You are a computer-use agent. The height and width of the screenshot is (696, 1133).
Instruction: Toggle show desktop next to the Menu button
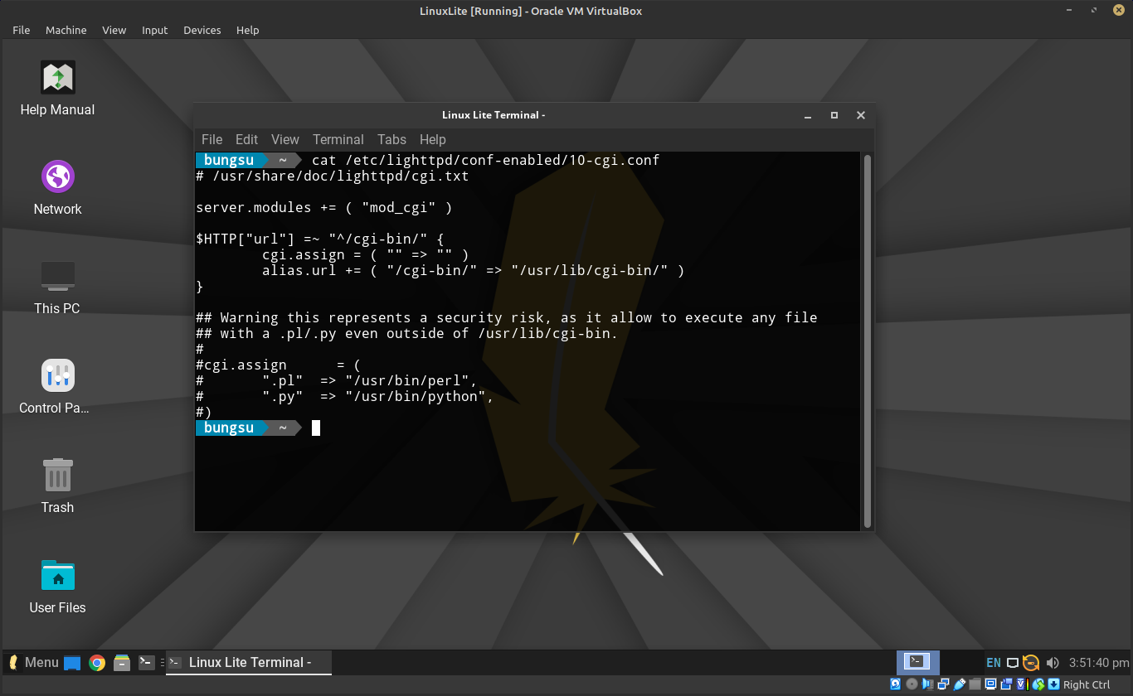point(71,662)
